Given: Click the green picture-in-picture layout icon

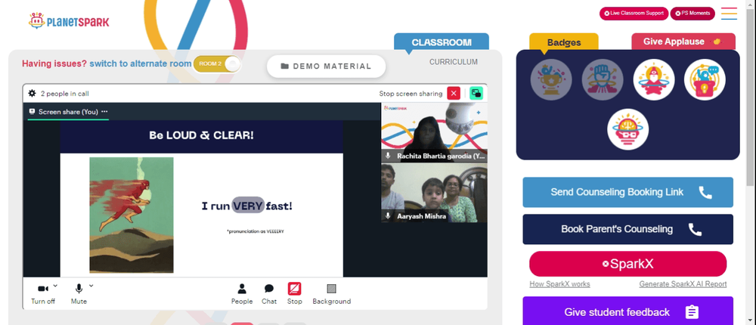Looking at the screenshot, I should click(x=476, y=94).
